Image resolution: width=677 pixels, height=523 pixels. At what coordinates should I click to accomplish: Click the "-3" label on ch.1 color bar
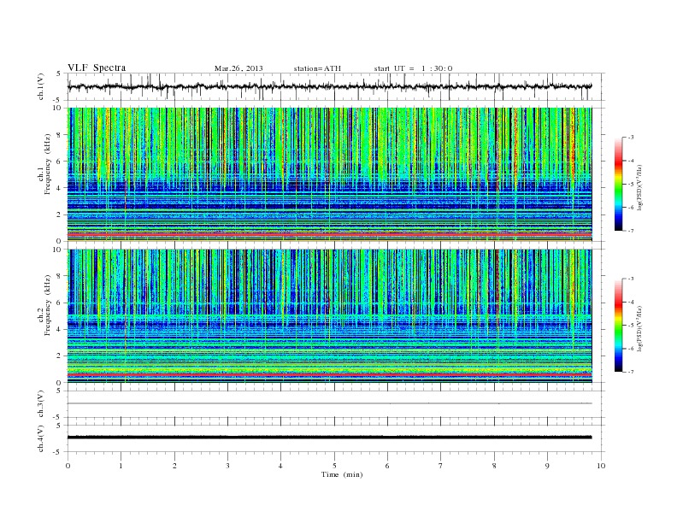(631, 138)
